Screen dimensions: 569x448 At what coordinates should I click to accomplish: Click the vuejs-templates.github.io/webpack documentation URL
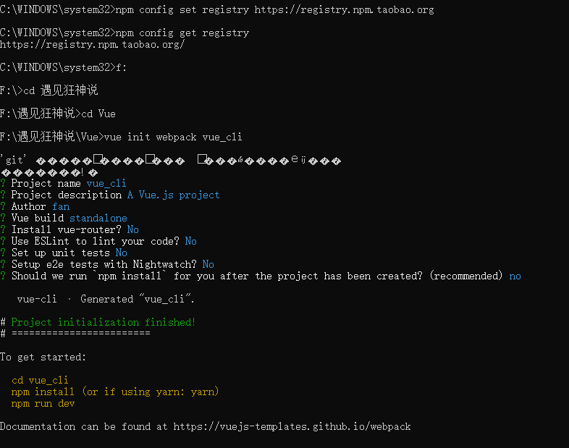click(292, 426)
